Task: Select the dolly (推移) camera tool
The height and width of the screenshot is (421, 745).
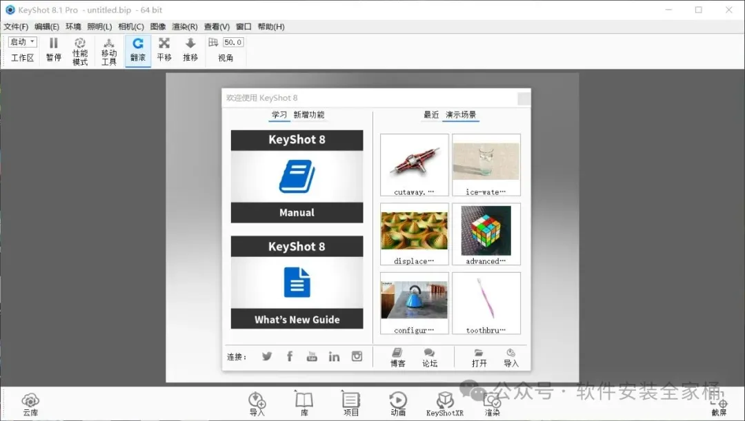Action: pyautogui.click(x=190, y=50)
